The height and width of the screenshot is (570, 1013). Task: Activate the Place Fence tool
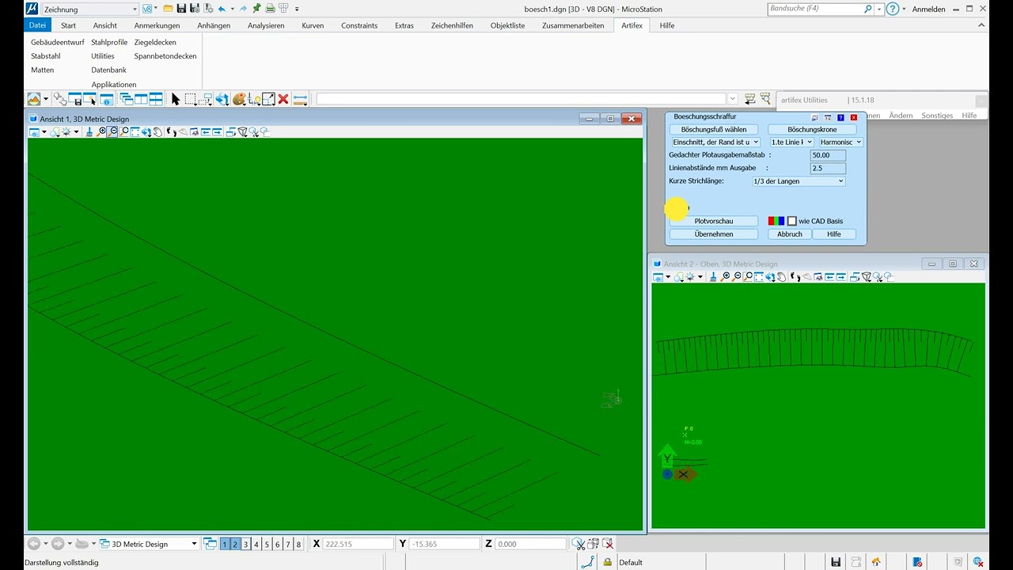click(x=191, y=99)
